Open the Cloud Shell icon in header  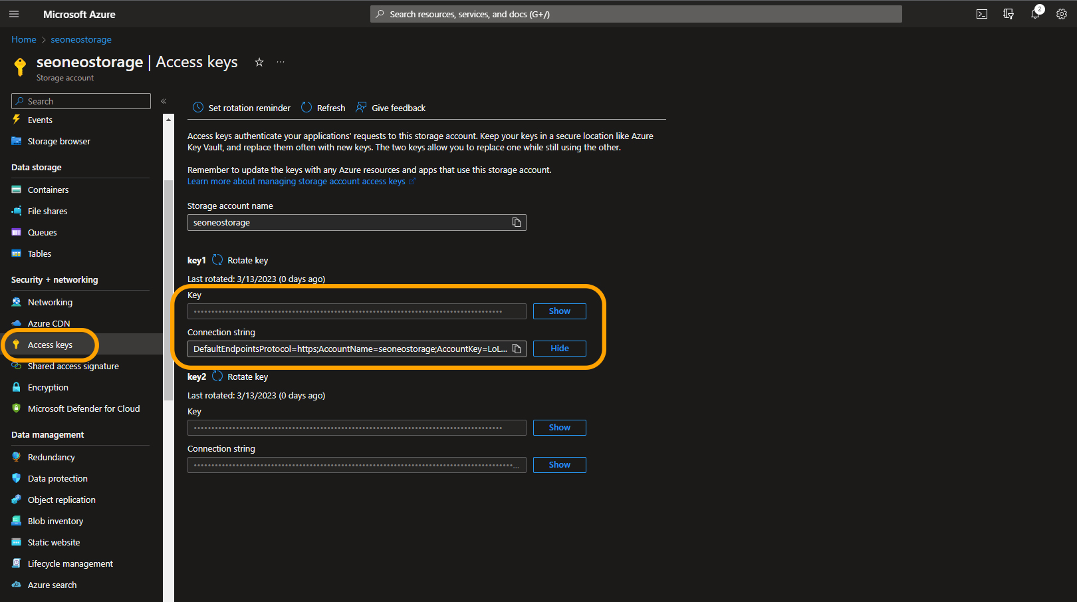point(981,14)
